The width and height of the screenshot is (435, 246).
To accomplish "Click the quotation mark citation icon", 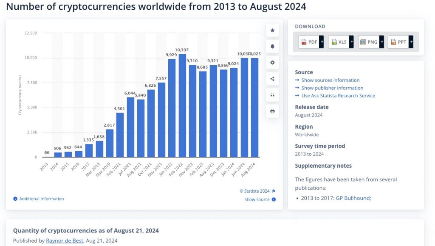I will point(272,95).
